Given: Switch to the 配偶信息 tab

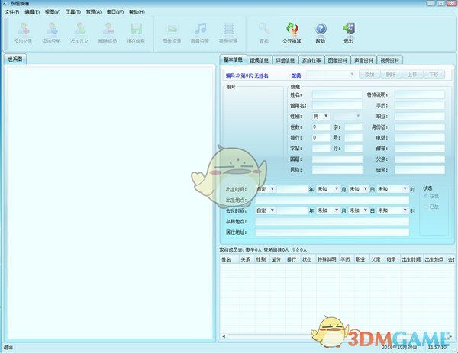Looking at the screenshot, I should tap(259, 60).
